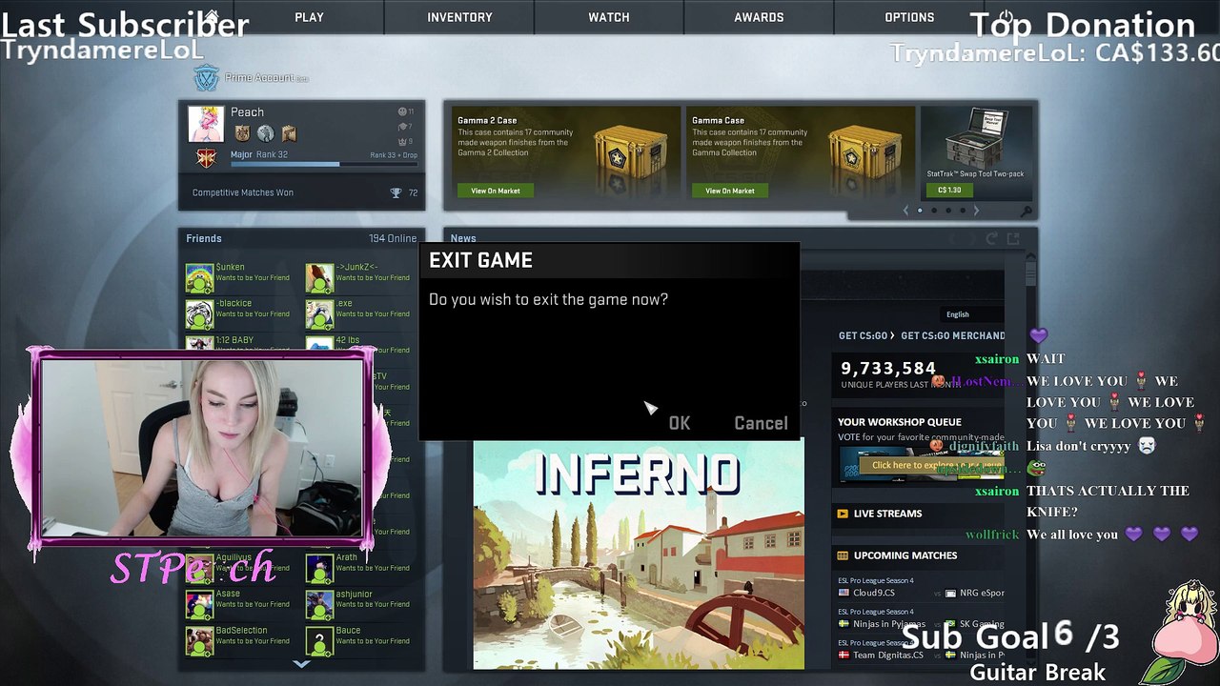
Task: Open the OPTIONS menu
Action: pos(909,17)
